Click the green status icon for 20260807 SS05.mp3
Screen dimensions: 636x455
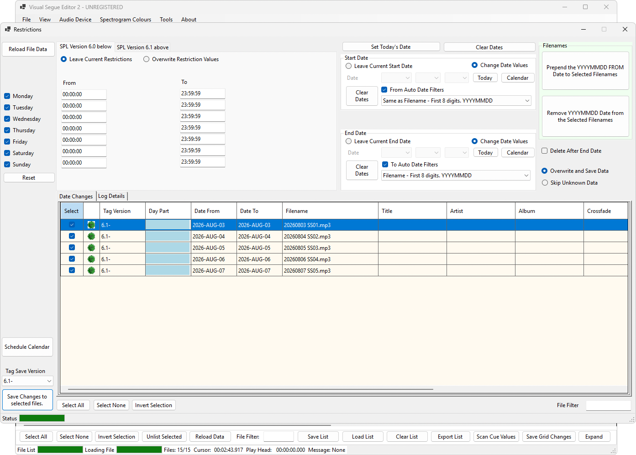(x=91, y=270)
